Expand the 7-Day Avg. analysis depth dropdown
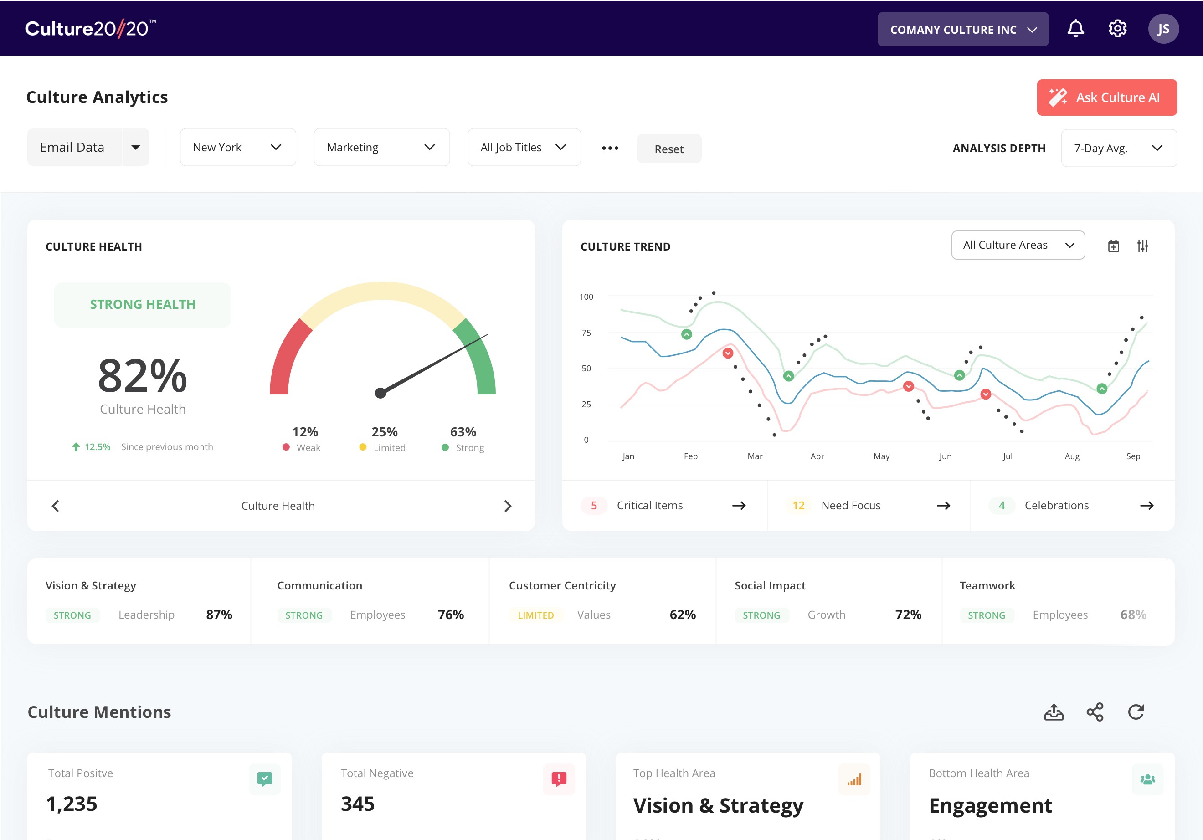The image size is (1203, 840). [x=1119, y=148]
